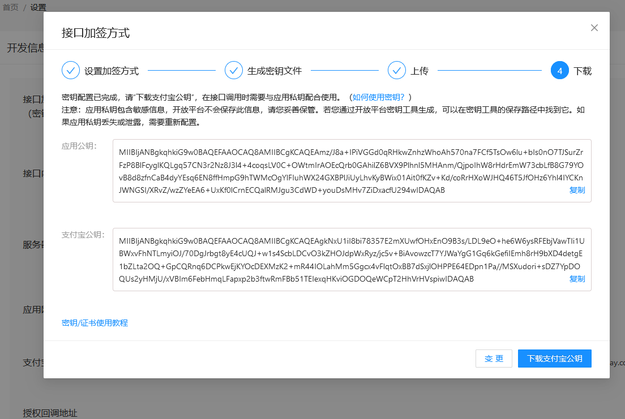Click the checkmark circle for 生成密钥文件 step

[234, 71]
